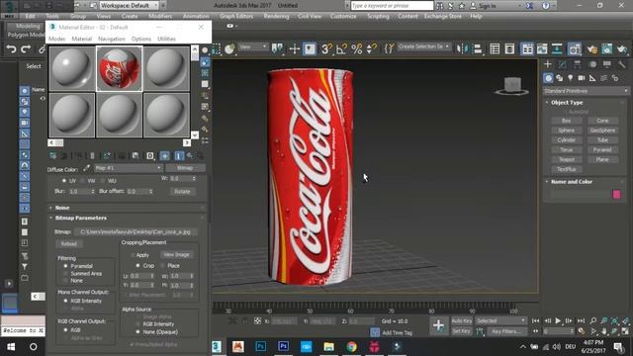Click the Windows Start button
The image size is (633, 356).
point(11,347)
